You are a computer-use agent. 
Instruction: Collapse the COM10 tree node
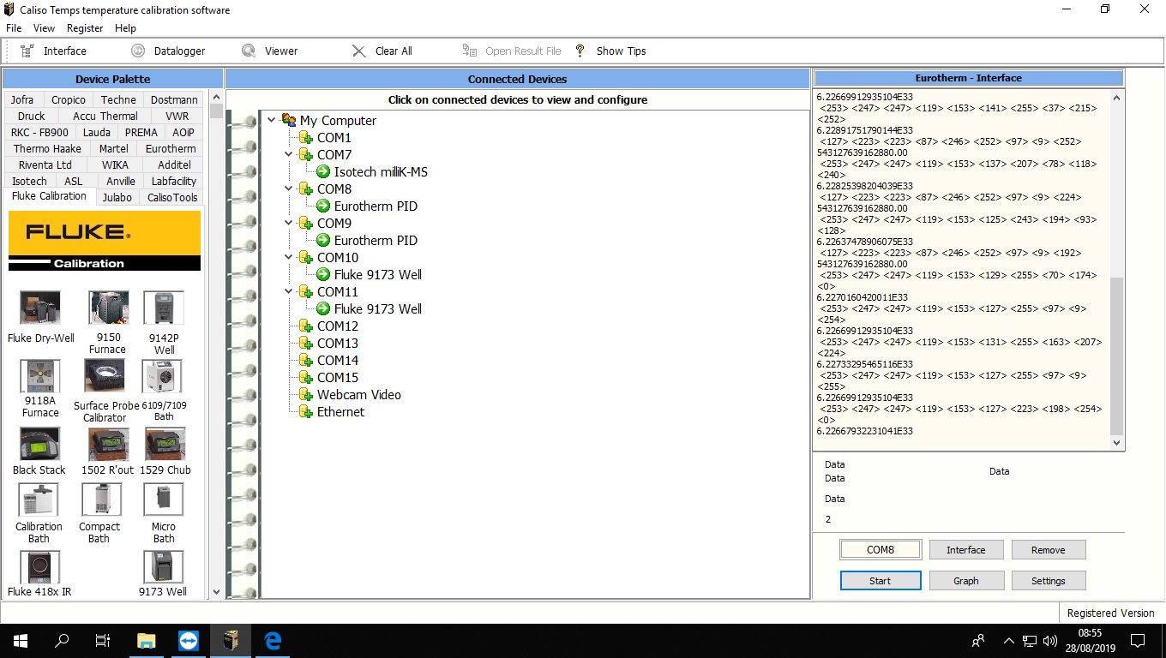[289, 257]
